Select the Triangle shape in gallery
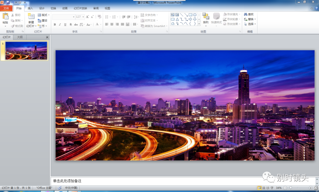Image resolution: width=319 pixels, height=192 pixels. coord(177,19)
